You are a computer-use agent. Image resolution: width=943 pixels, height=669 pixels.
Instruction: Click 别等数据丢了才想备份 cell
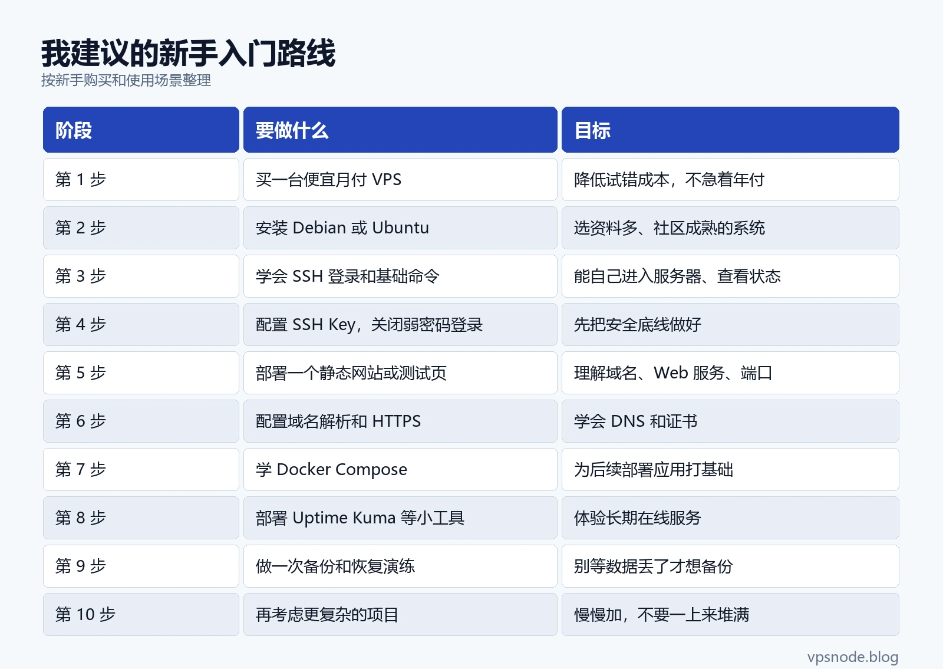point(730,566)
